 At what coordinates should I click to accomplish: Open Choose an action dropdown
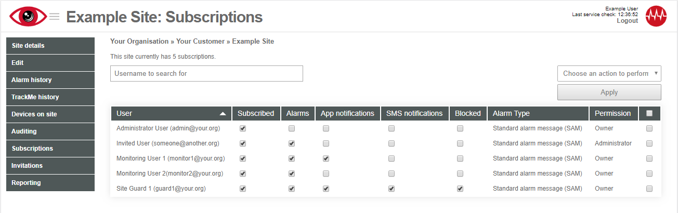[x=609, y=73]
